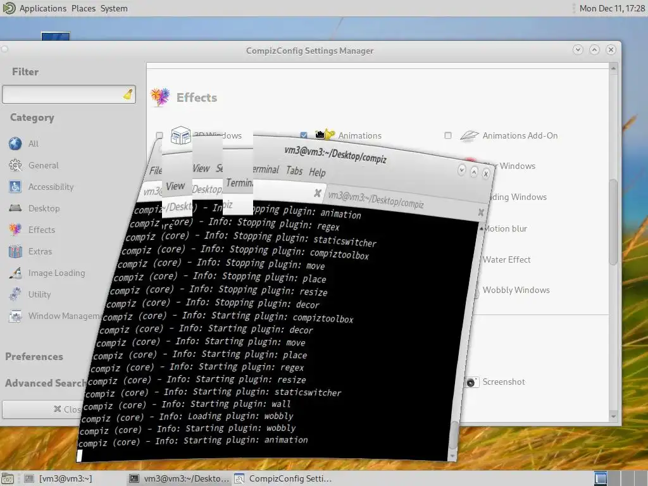
Task: Clear the filter with the broom icon
Action: [x=128, y=94]
